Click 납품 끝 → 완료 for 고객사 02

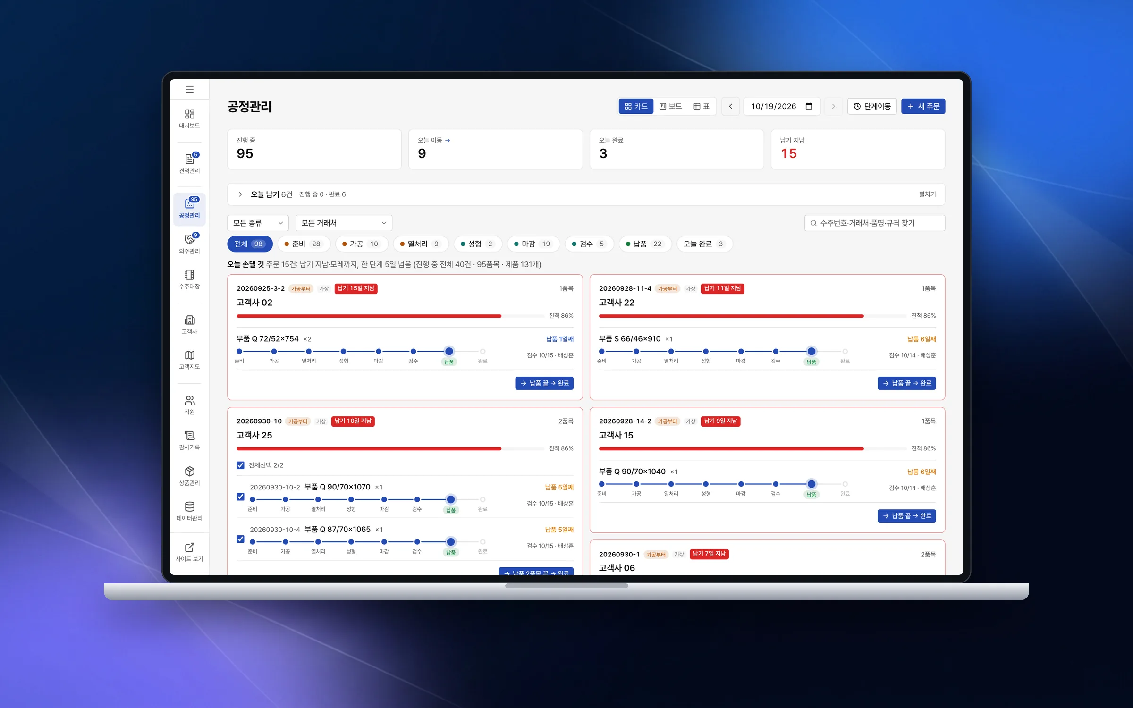544,383
